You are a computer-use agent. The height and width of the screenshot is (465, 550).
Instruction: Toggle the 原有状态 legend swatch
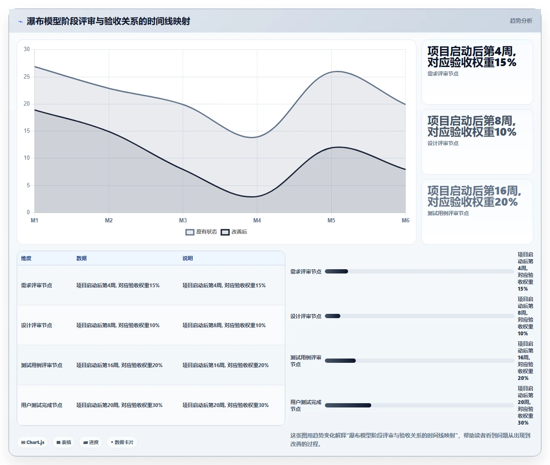(190, 232)
